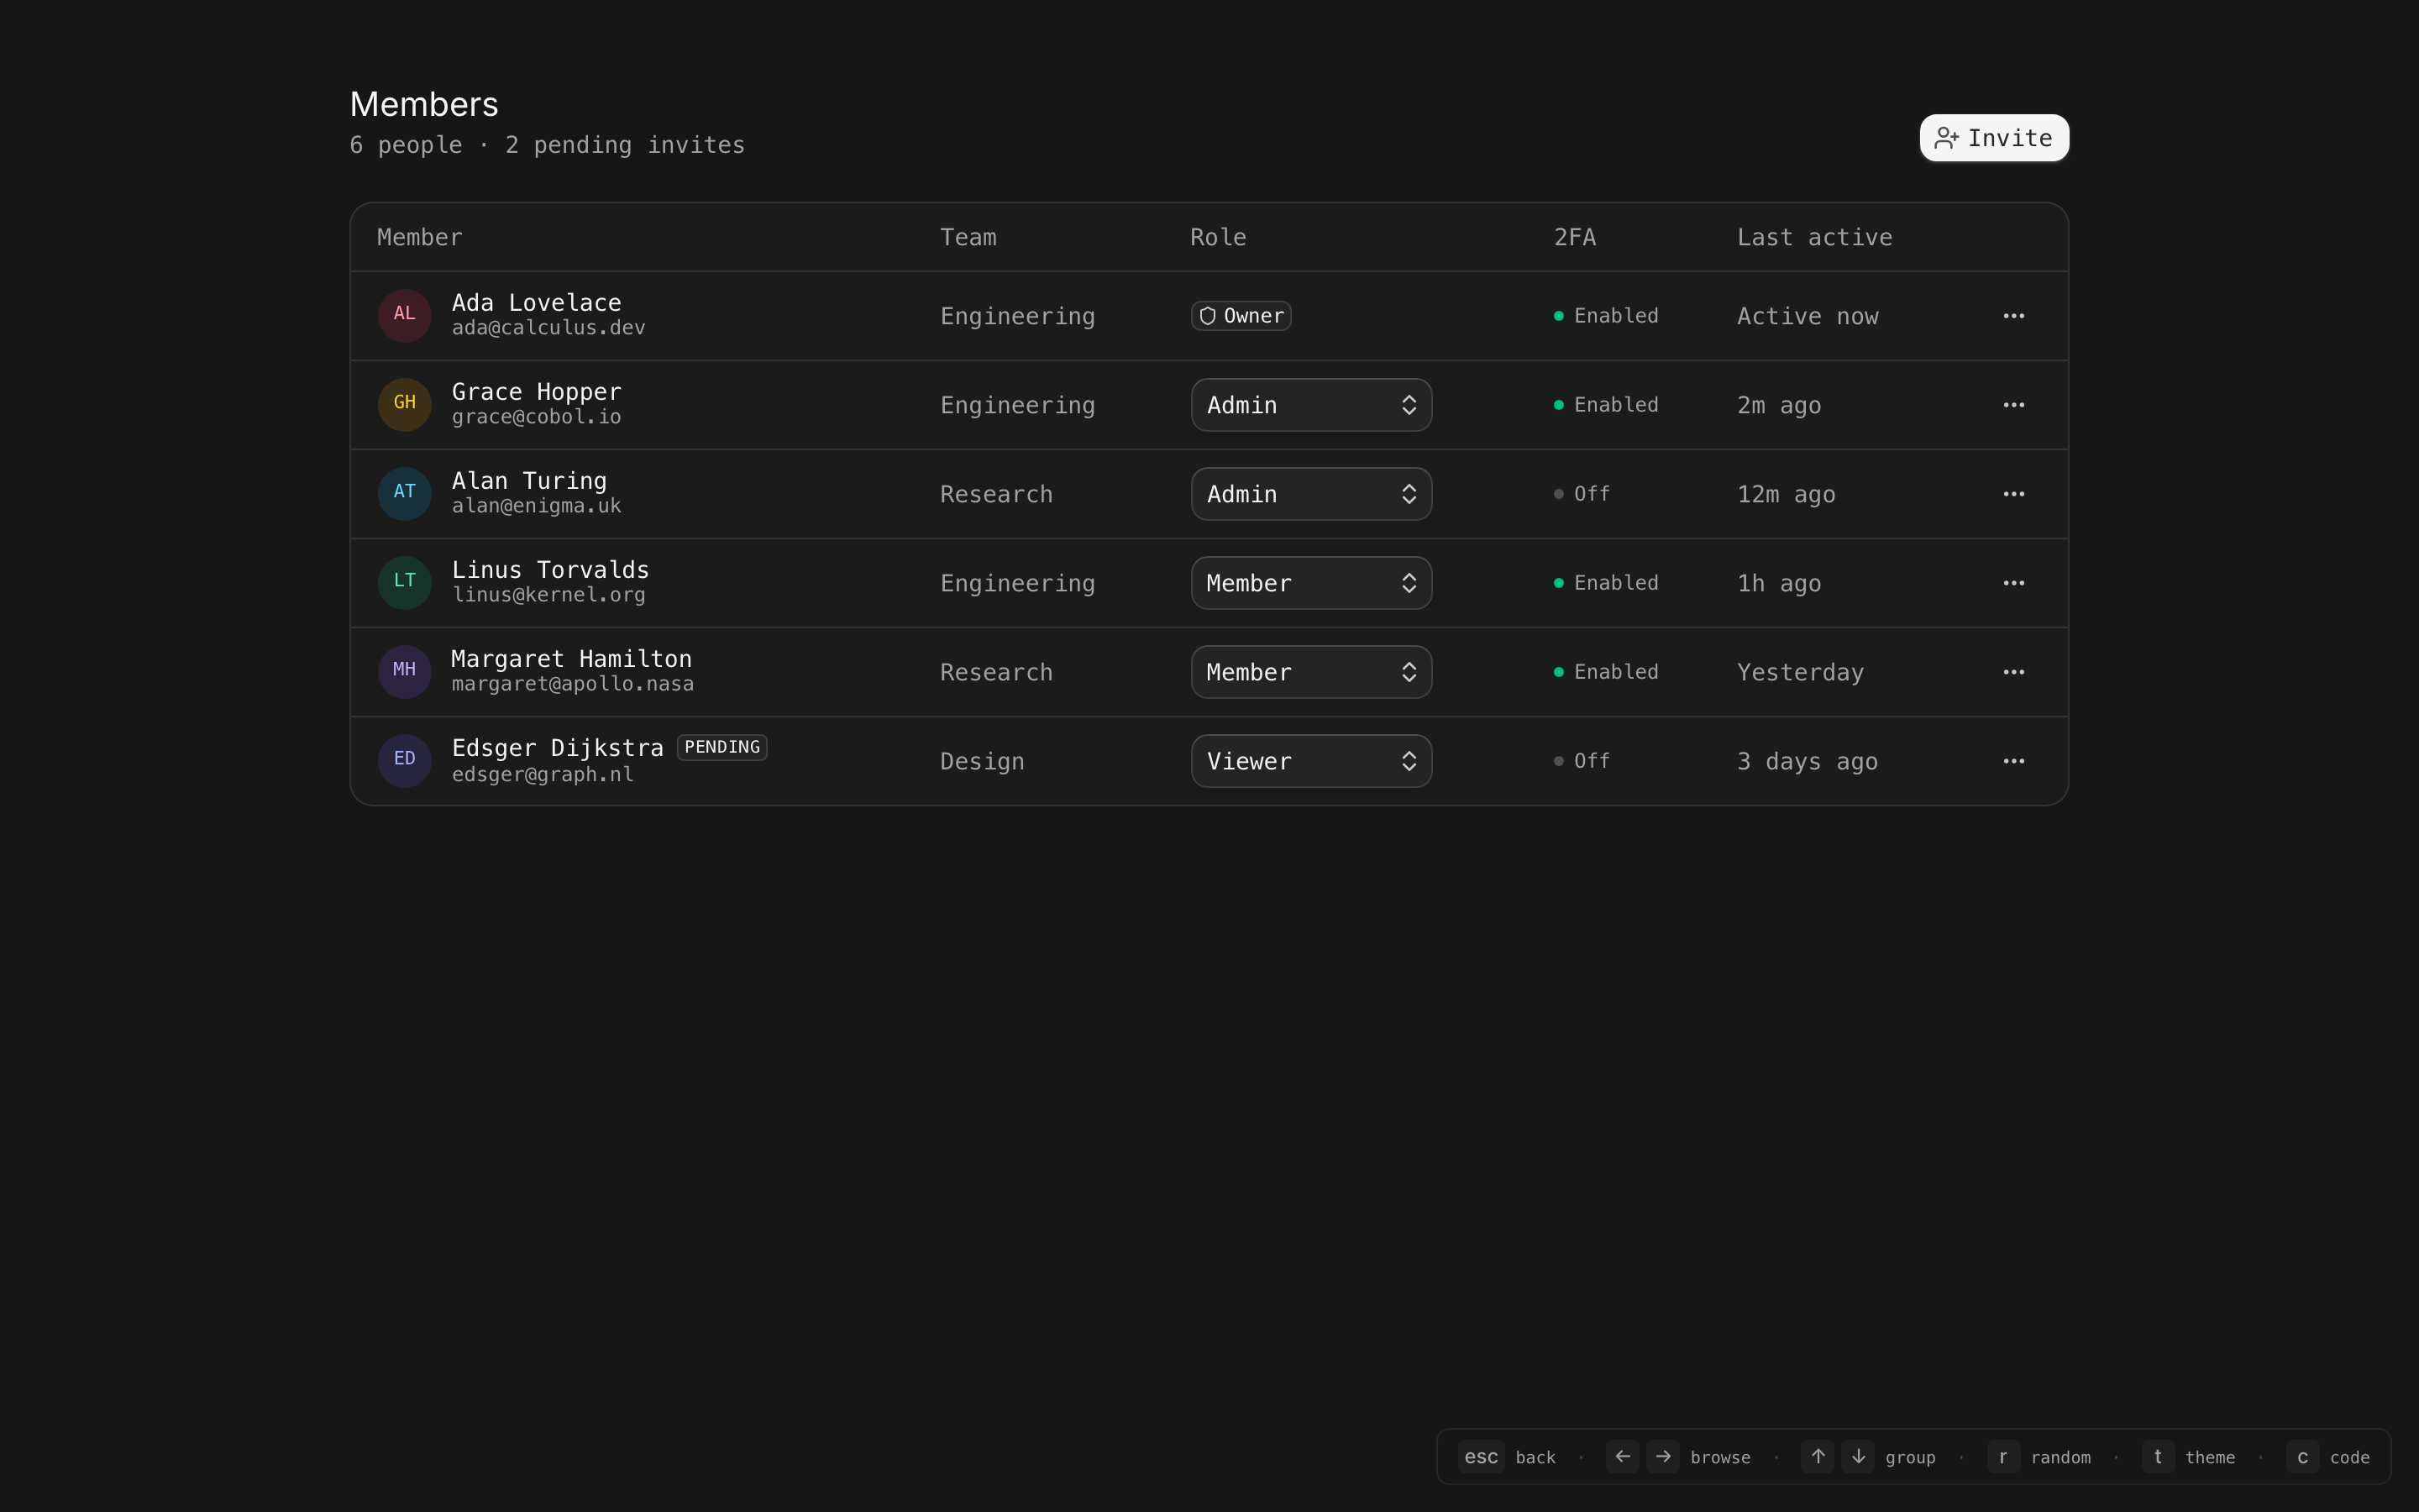Open Grace Hopper's Admin role dropdown
Viewport: 2419px width, 1512px height.
click(x=1310, y=405)
